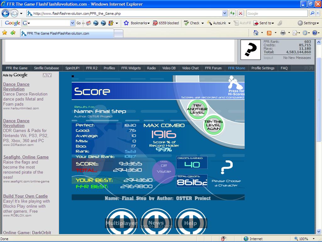Go to the FFR Forum menu item

tap(213, 68)
